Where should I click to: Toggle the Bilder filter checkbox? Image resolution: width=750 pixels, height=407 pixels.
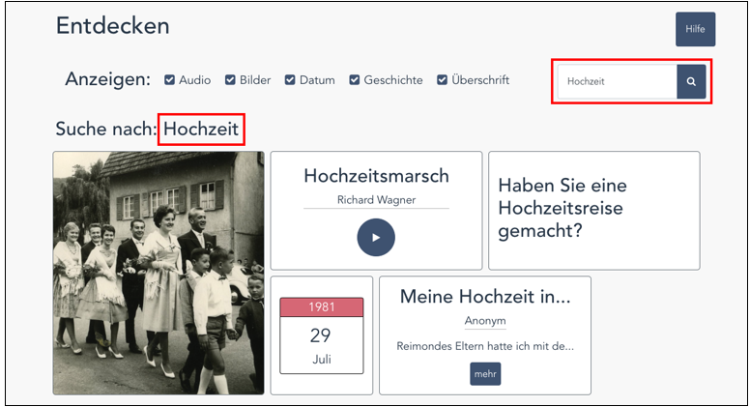(x=230, y=80)
